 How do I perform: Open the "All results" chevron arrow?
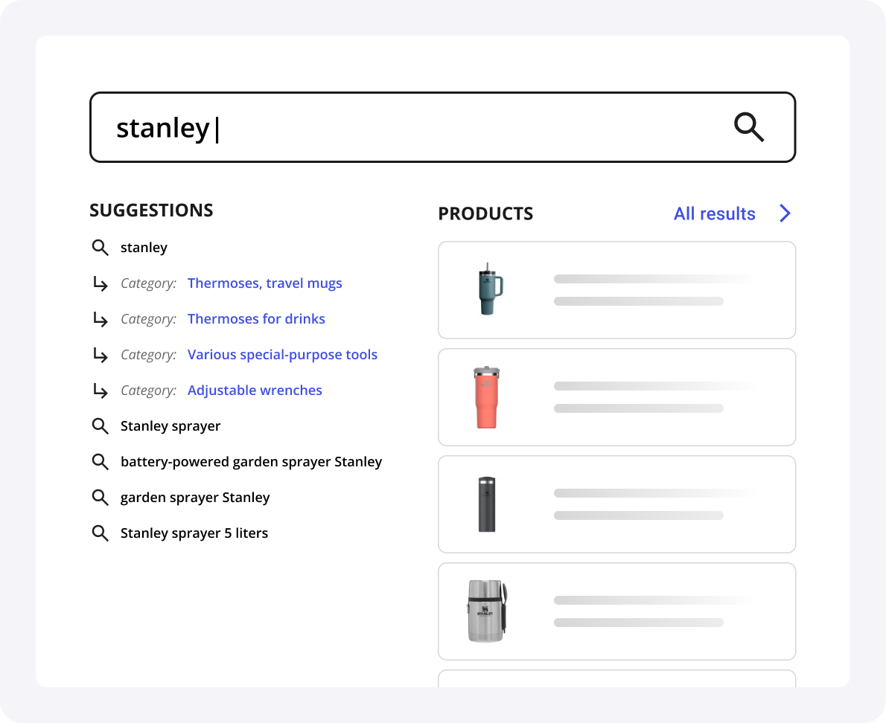click(784, 213)
